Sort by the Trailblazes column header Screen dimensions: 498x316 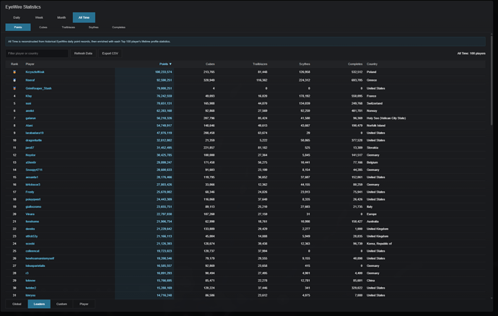coord(260,64)
